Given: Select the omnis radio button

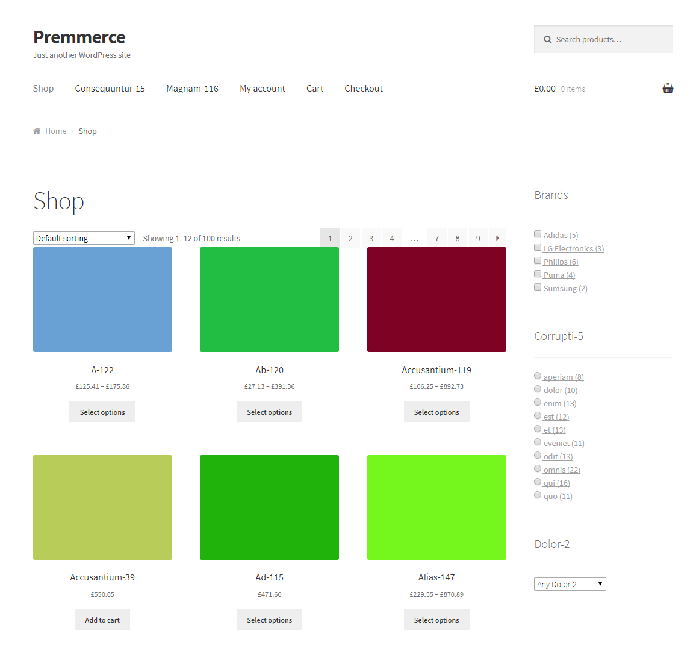Looking at the screenshot, I should coord(538,468).
